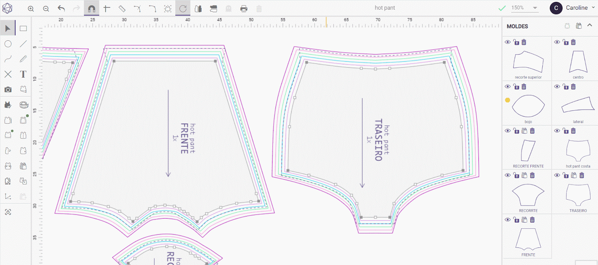
Task: Click the printer icon in toolbar
Action: tap(244, 9)
